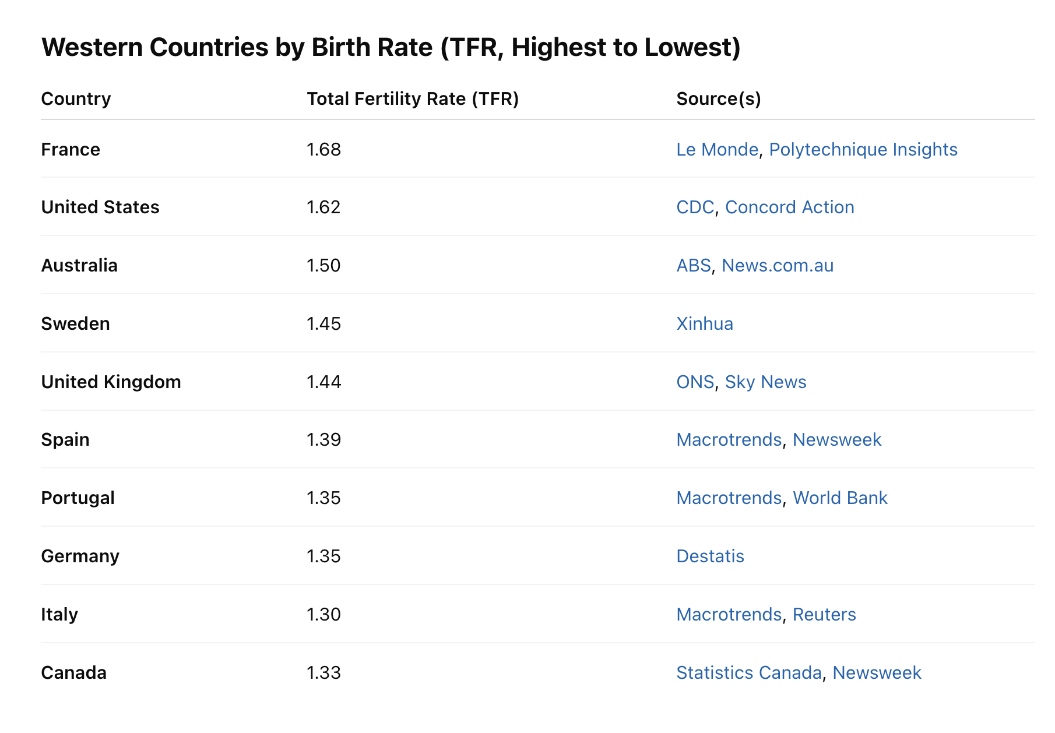
Task: Click Newsweek link in Spain row
Action: (837, 440)
